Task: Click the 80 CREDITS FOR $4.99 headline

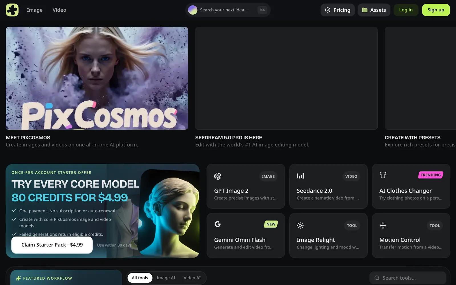Action: click(x=70, y=198)
